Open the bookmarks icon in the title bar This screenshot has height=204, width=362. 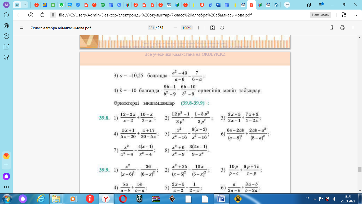[309, 5]
